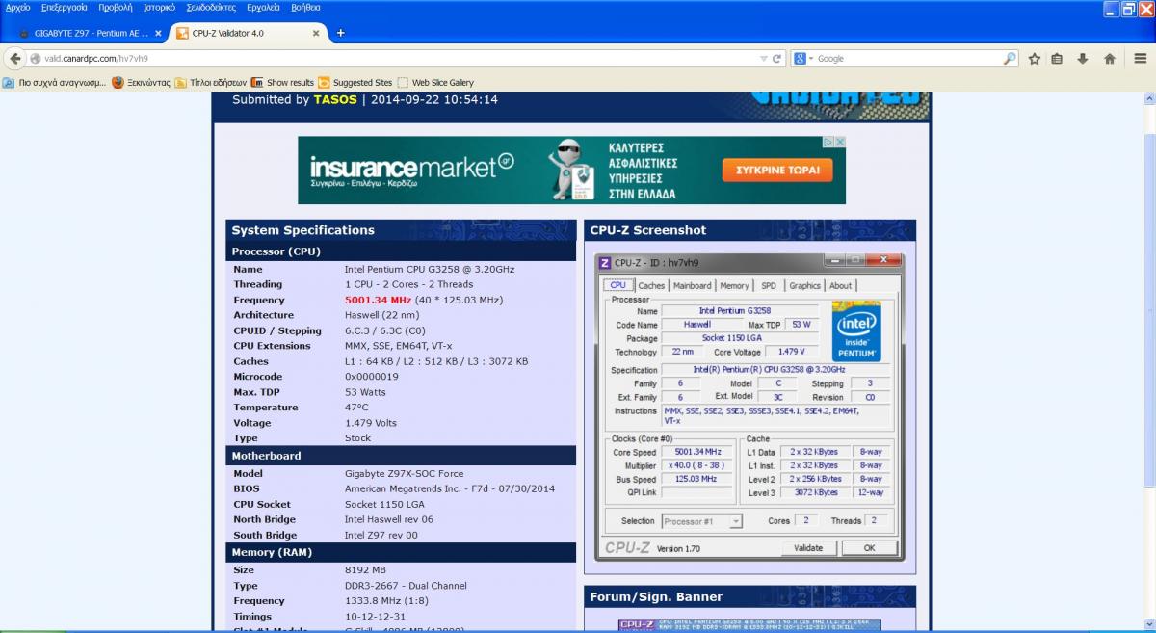Image resolution: width=1156 pixels, height=633 pixels.
Task: Close the insurancemarket ad with X
Action: click(840, 142)
